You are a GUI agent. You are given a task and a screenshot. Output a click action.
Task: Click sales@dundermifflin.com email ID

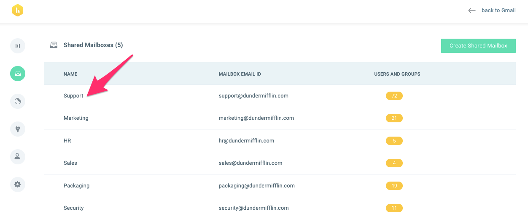[x=251, y=163]
